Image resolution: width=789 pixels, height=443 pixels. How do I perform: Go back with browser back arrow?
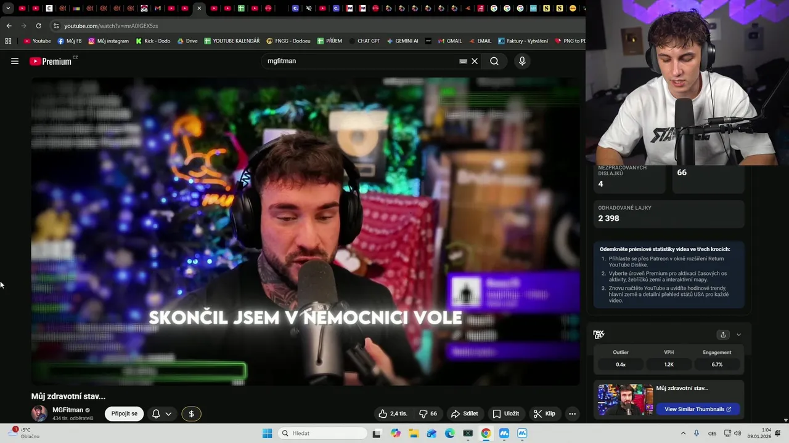coord(9,26)
